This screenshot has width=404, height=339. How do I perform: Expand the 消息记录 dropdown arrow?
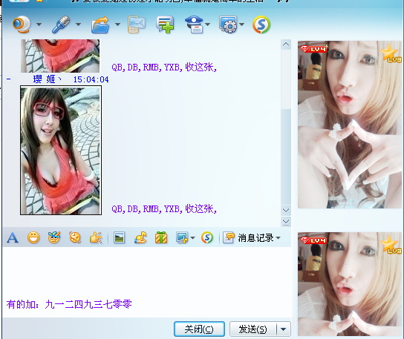278,238
